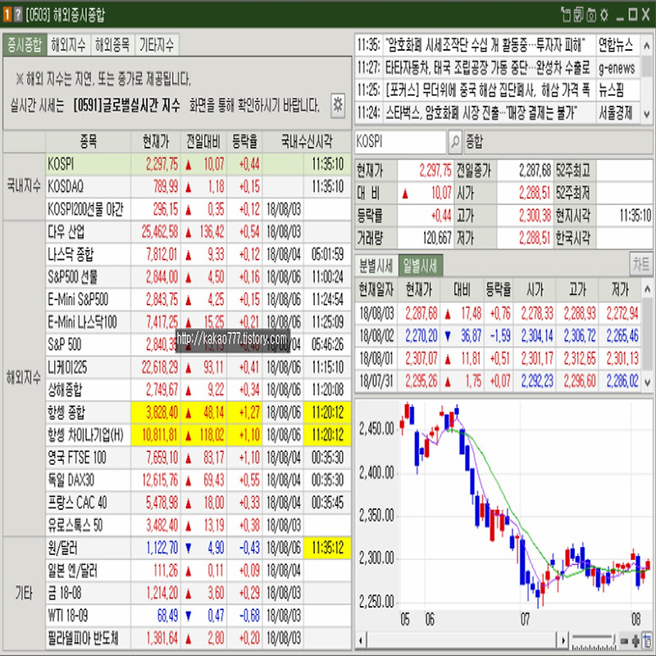Select the 나스닥 종합 row

[x=198, y=254]
